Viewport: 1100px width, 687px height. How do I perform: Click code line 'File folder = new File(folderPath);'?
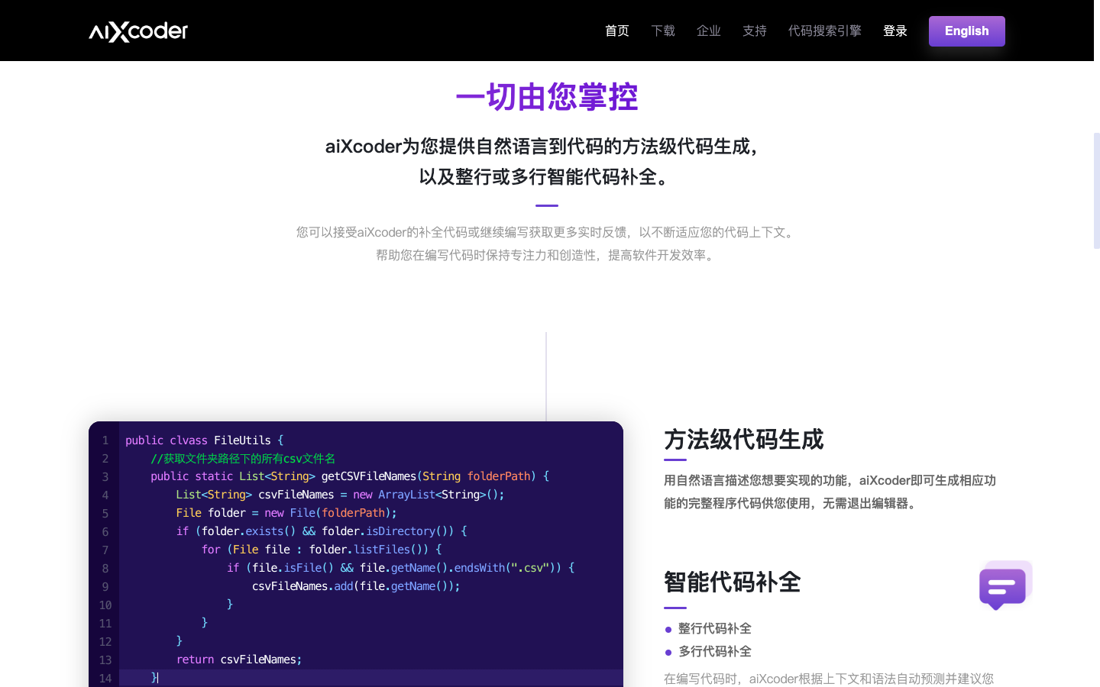click(286, 513)
